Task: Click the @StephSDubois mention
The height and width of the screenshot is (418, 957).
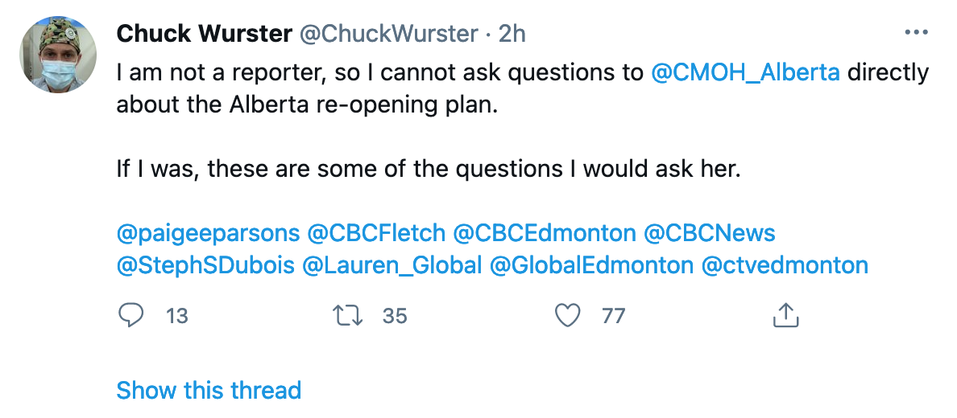Action: click(x=205, y=265)
